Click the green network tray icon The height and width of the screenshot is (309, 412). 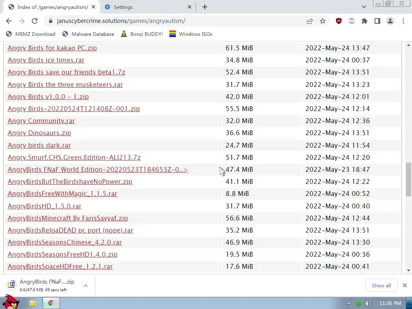pos(358,303)
